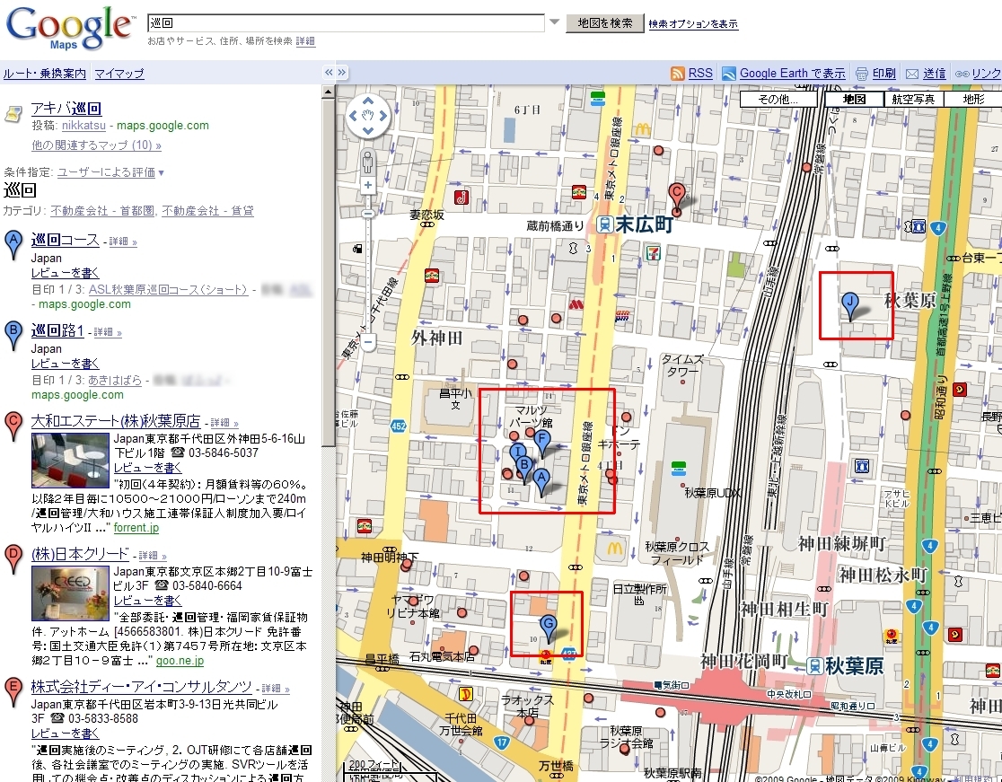This screenshot has height=782, width=1002.
Task: Click 秋葉原 station icon on map
Action: [x=814, y=666]
